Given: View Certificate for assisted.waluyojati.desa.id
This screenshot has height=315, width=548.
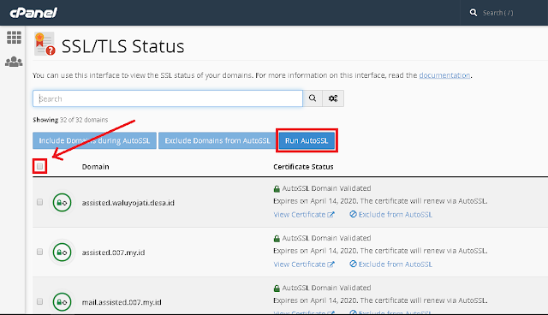Looking at the screenshot, I should [304, 215].
